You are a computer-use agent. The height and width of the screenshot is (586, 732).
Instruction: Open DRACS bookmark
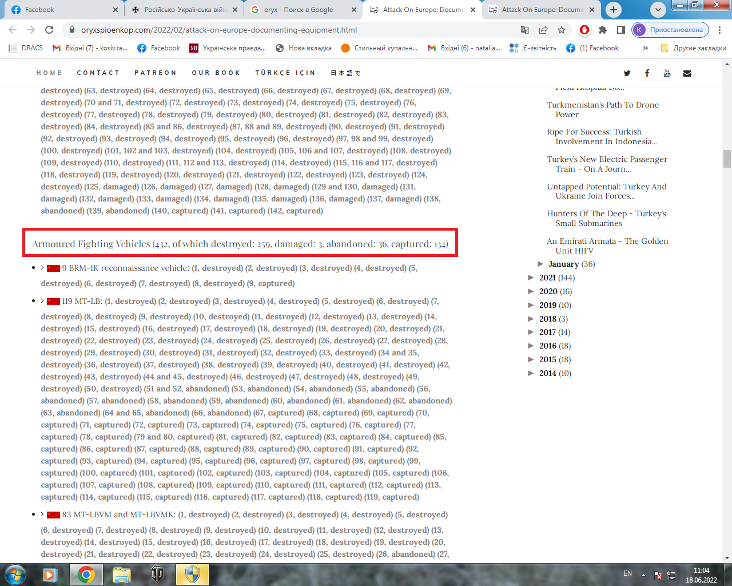pos(26,48)
